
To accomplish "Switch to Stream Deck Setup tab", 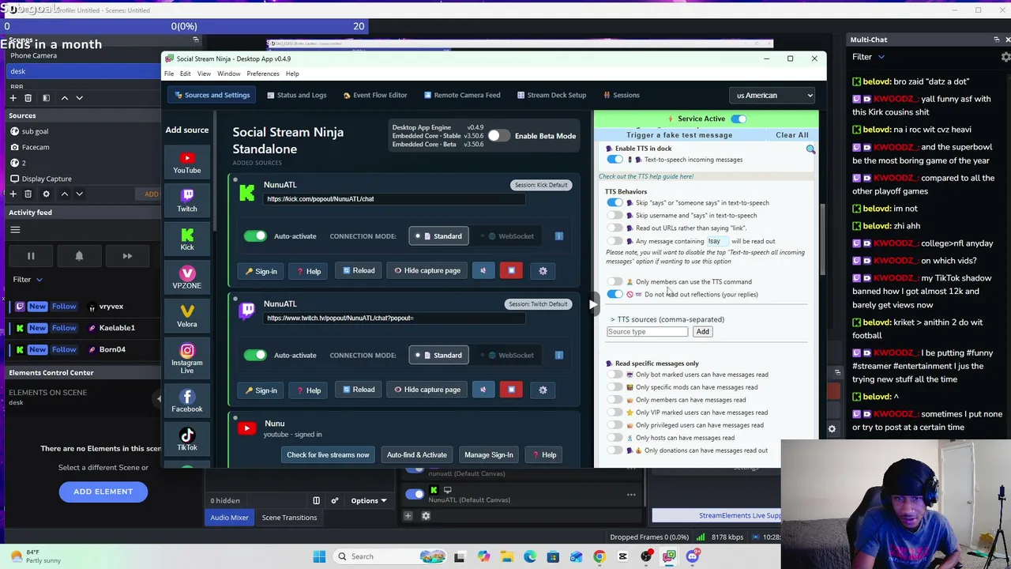I will click(x=551, y=96).
